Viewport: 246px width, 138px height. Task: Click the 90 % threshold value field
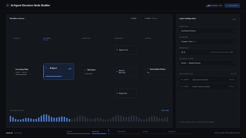point(208,52)
